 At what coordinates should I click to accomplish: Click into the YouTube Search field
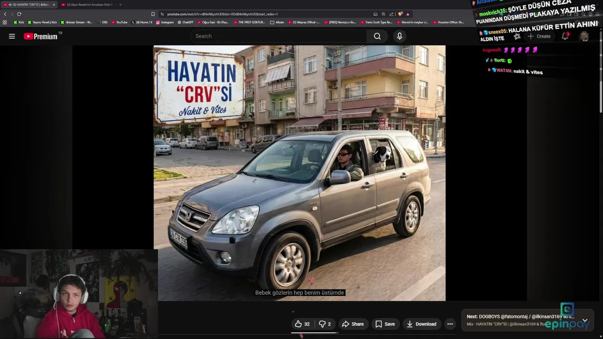point(278,36)
